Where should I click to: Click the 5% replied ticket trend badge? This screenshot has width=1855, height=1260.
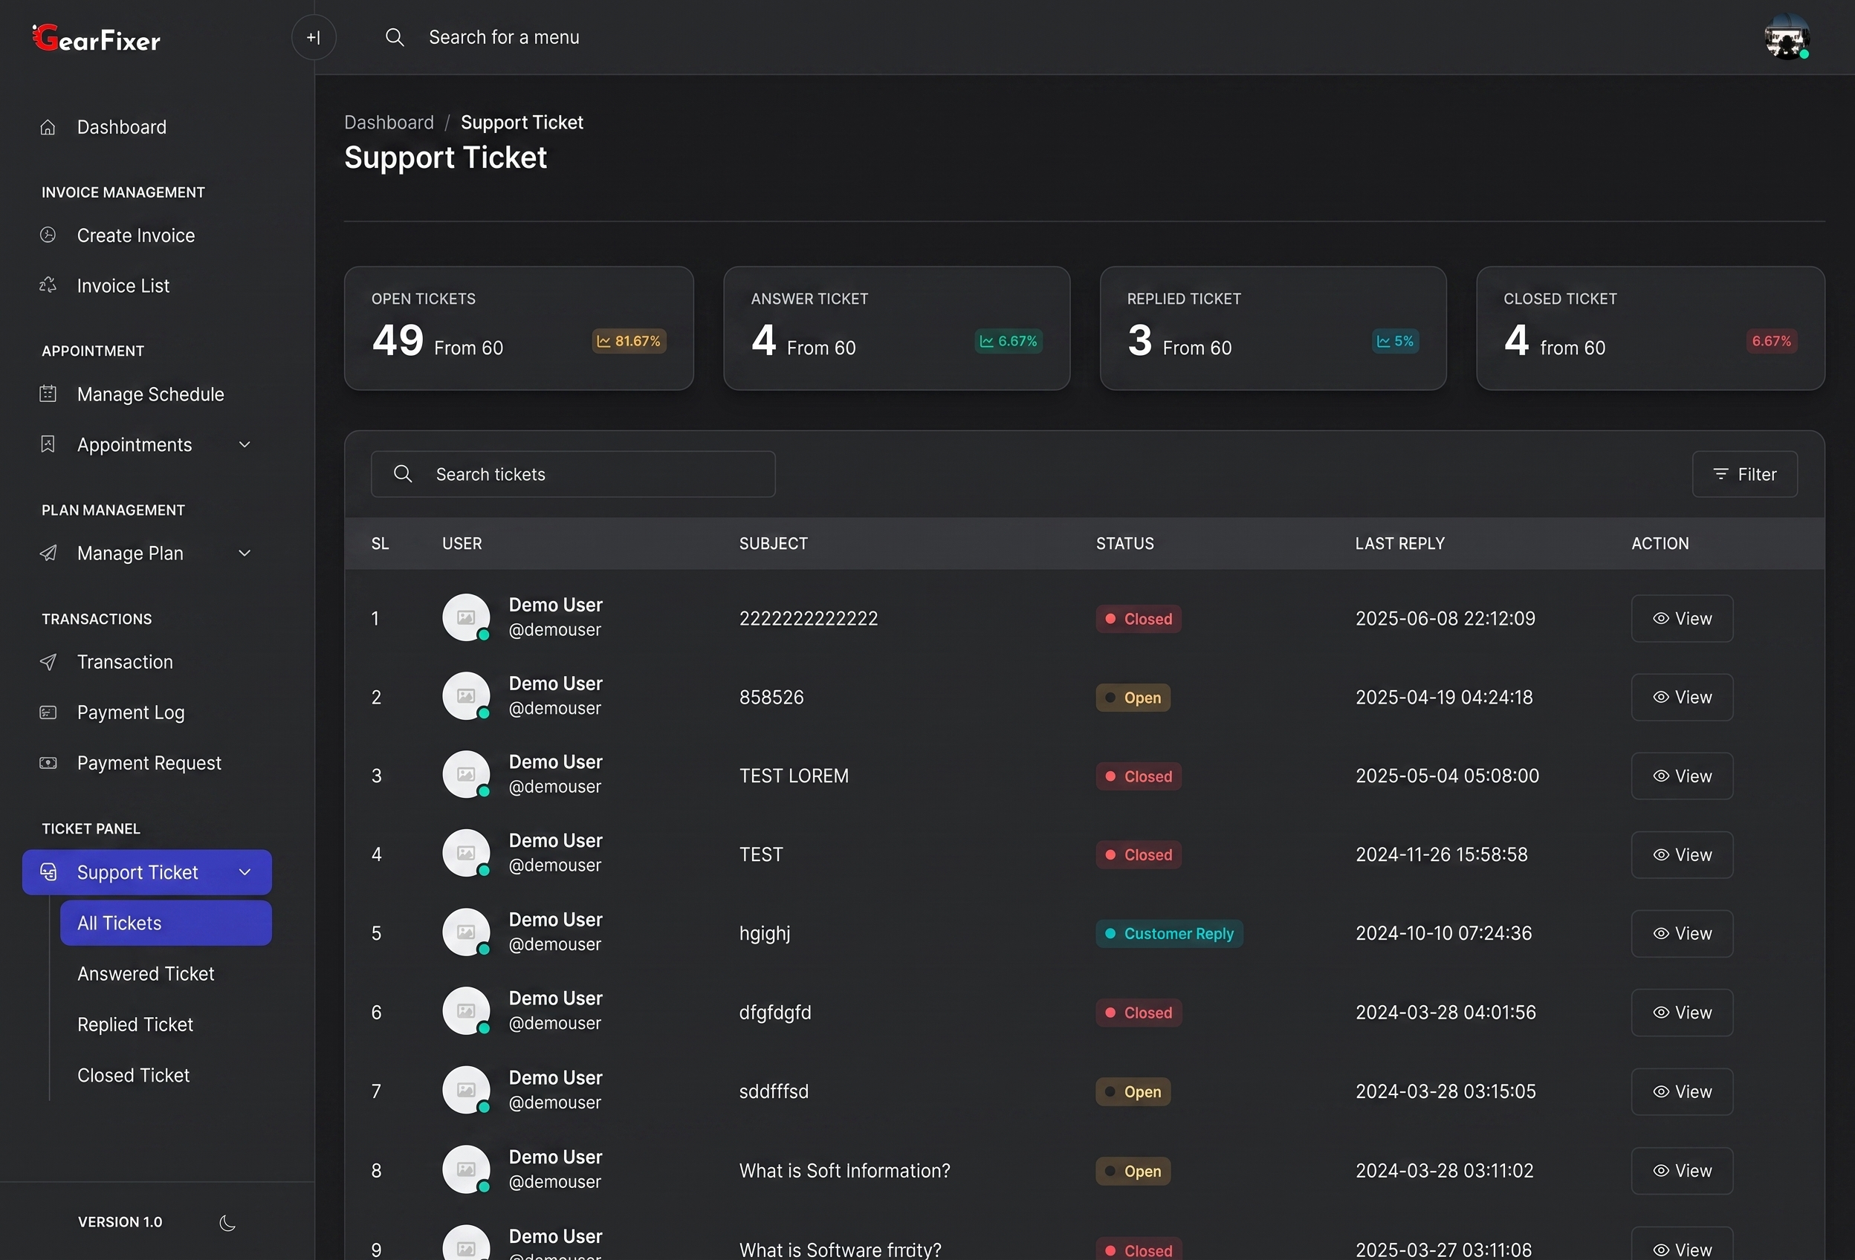pyautogui.click(x=1395, y=341)
